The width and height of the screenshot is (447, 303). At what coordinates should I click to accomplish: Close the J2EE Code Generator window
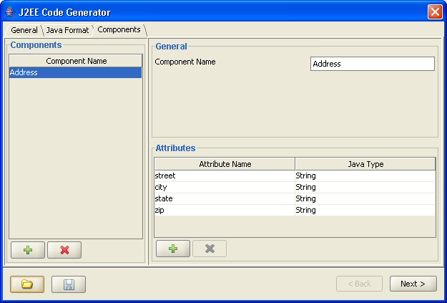click(x=435, y=12)
